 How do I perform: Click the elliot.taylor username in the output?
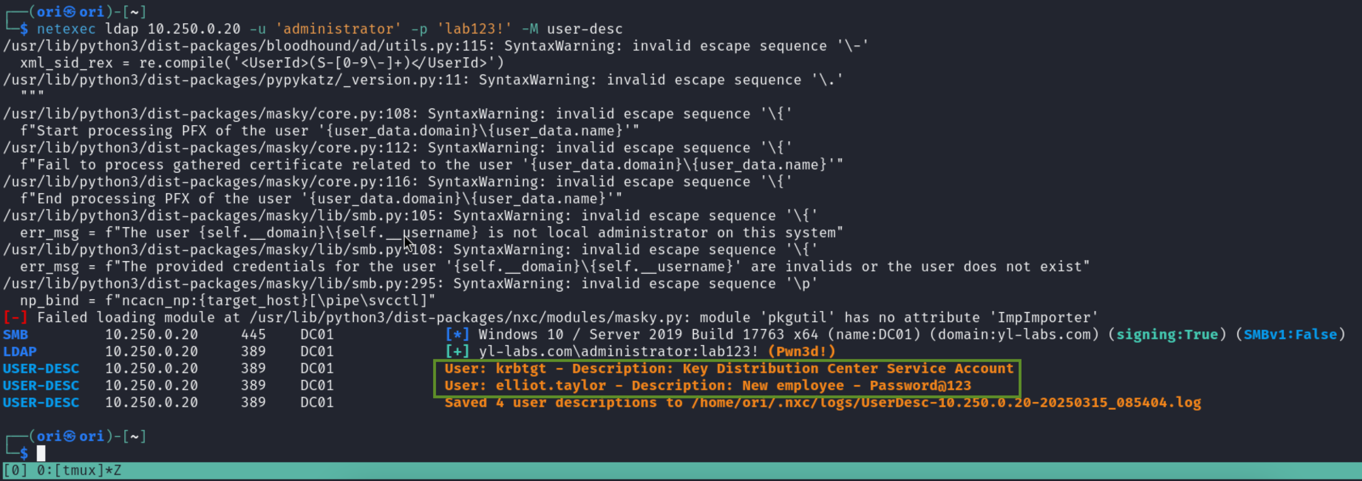coord(550,385)
